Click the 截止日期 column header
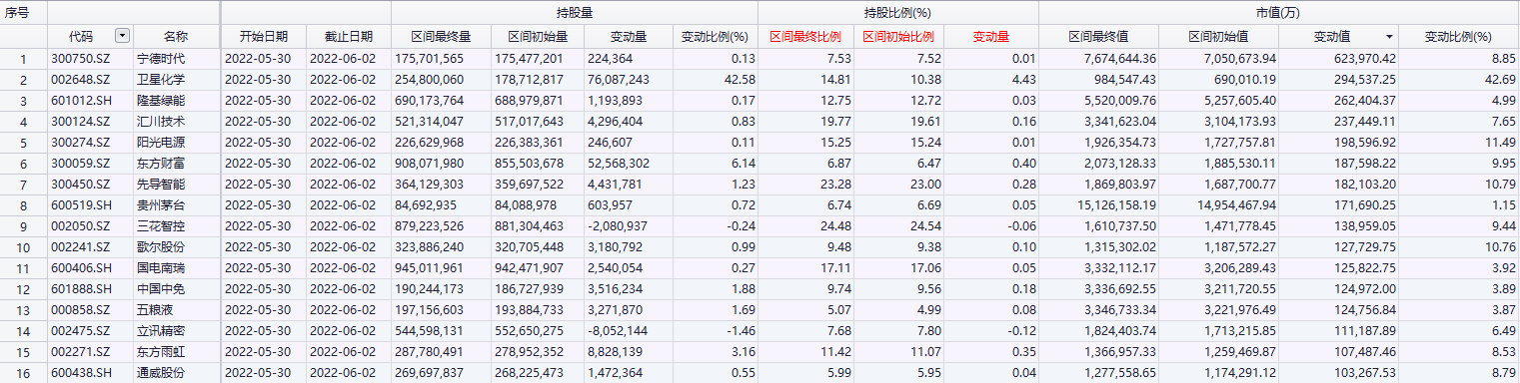 [349, 37]
